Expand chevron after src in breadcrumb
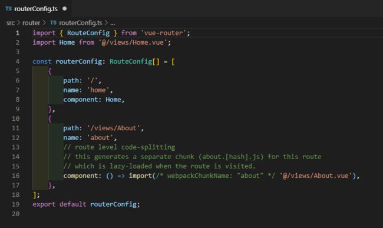383x228 pixels. (19, 23)
